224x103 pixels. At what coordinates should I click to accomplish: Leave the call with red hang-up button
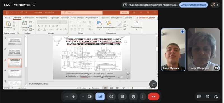click(x=153, y=97)
